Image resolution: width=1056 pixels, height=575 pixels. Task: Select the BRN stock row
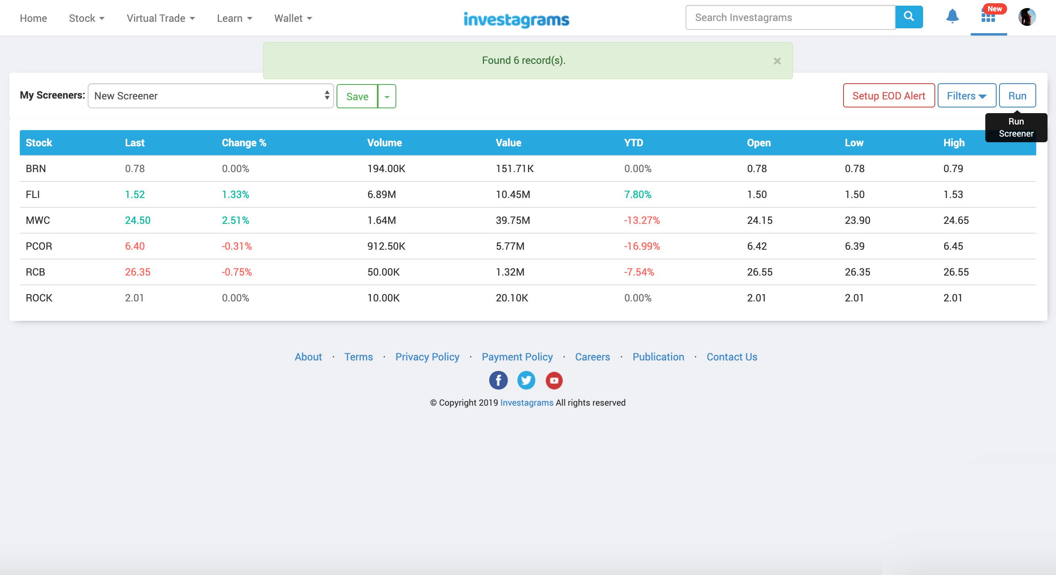point(528,168)
